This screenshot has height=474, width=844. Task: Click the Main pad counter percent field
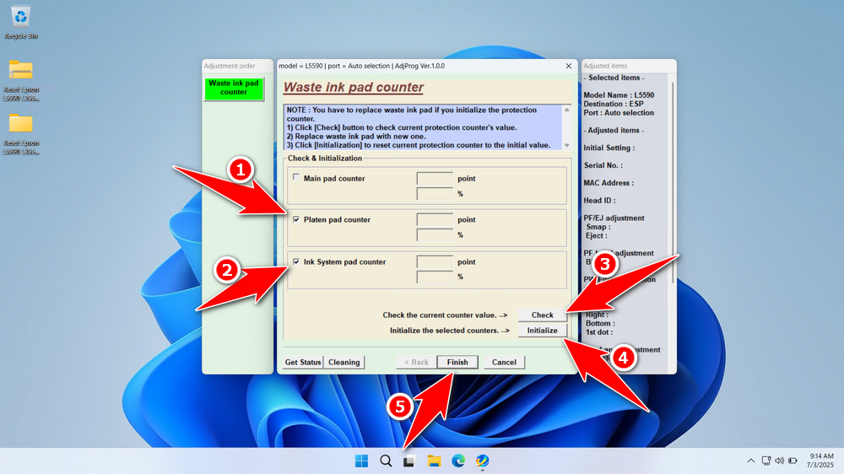(435, 194)
